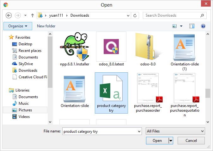Image resolution: width=213 pixels, height=151 pixels.
Task: Click the star icon next to Favorites
Action: [x=11, y=37]
